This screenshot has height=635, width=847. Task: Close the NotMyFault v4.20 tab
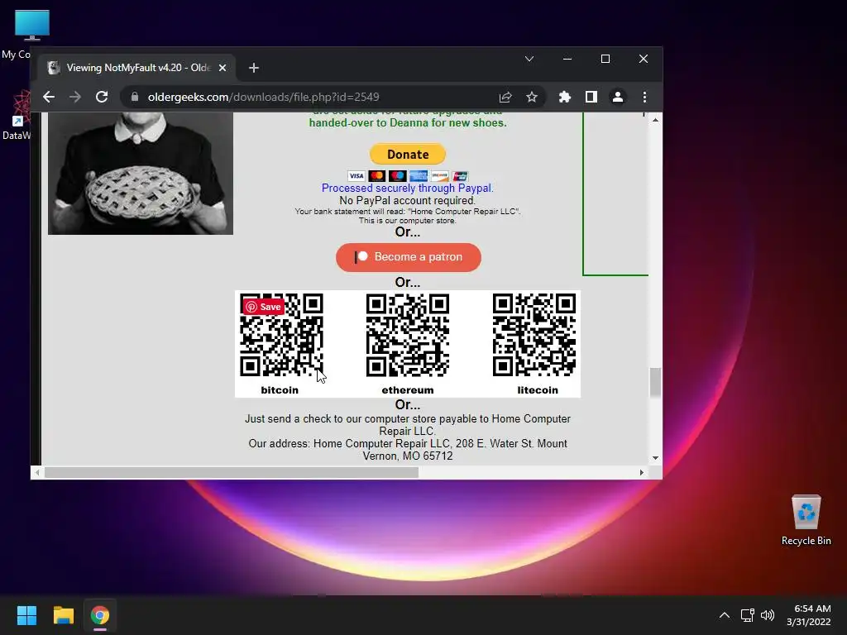[x=223, y=68]
